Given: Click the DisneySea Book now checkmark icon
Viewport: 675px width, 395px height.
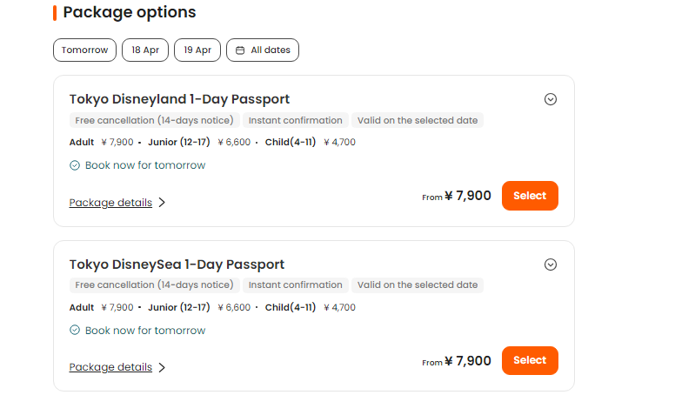Looking at the screenshot, I should pyautogui.click(x=75, y=331).
